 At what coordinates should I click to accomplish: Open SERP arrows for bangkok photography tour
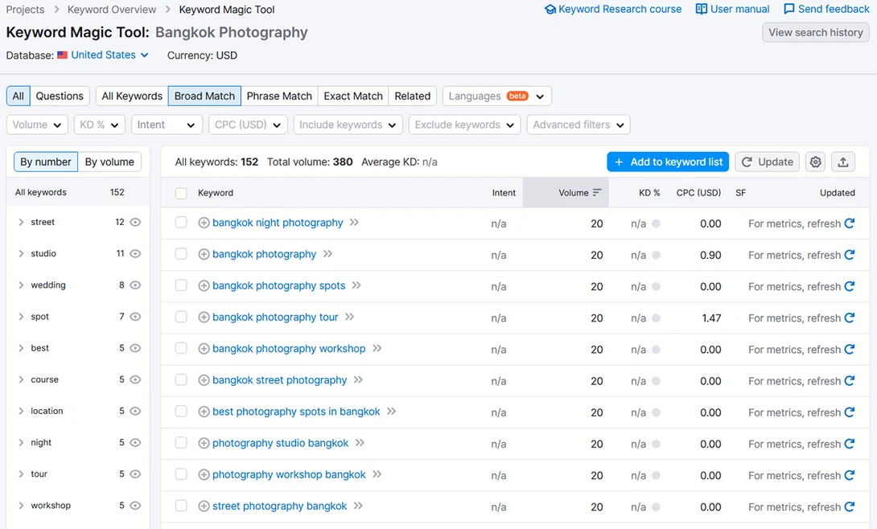point(349,317)
